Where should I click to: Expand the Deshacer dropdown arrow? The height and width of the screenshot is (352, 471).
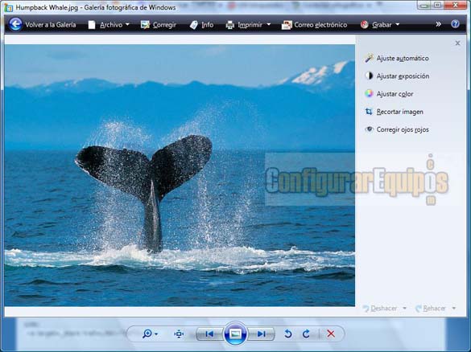(x=404, y=308)
